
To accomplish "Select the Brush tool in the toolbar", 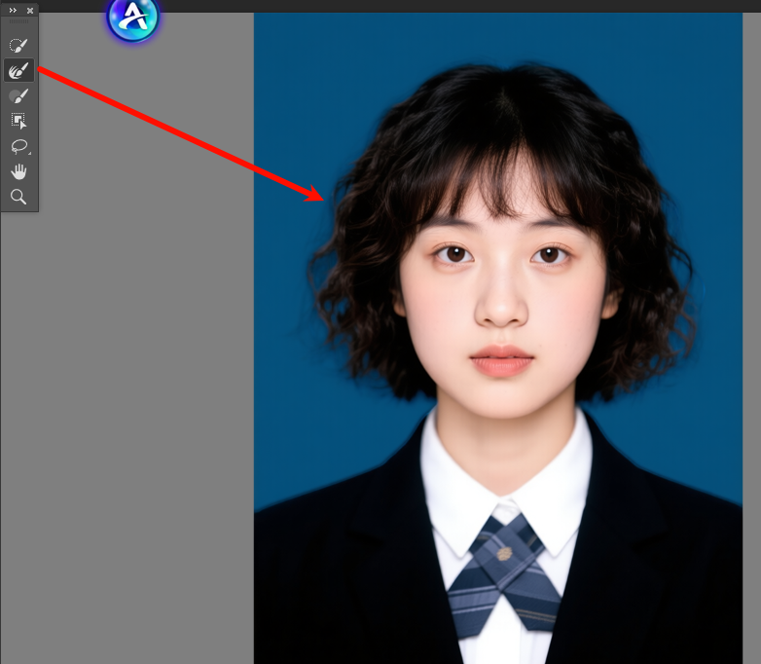I will pyautogui.click(x=18, y=95).
